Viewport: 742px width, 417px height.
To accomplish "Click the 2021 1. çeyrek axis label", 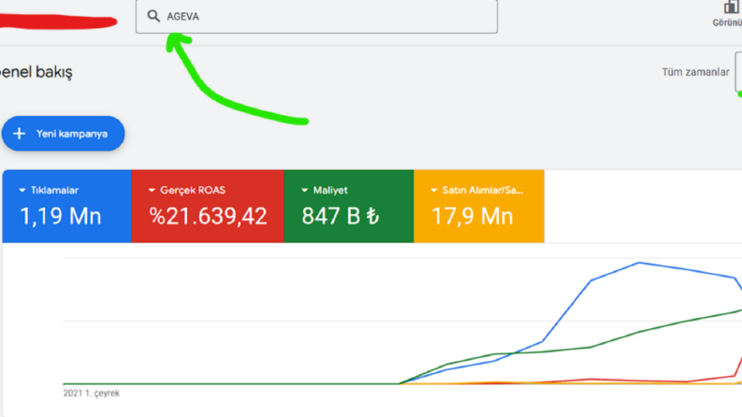I will [x=92, y=394].
